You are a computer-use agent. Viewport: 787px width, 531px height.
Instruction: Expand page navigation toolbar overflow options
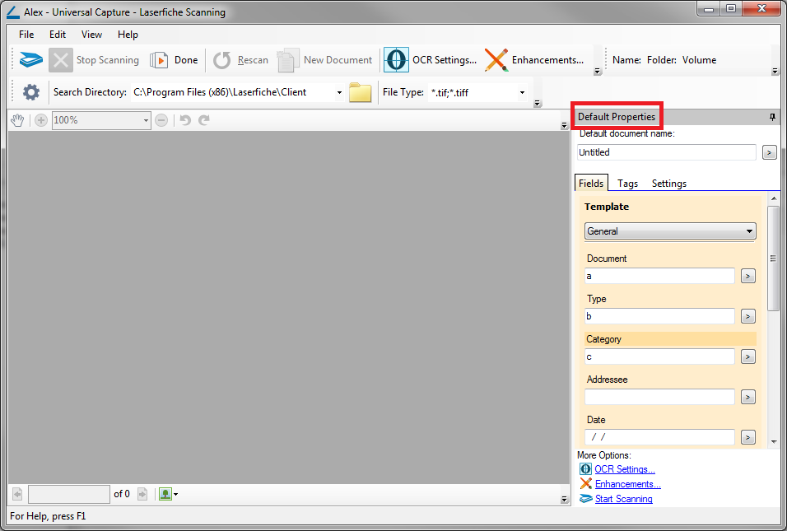[x=564, y=500]
